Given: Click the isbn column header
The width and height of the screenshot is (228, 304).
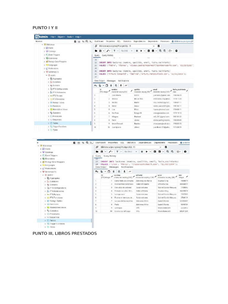Looking at the screenshot, I should point(182,176).
